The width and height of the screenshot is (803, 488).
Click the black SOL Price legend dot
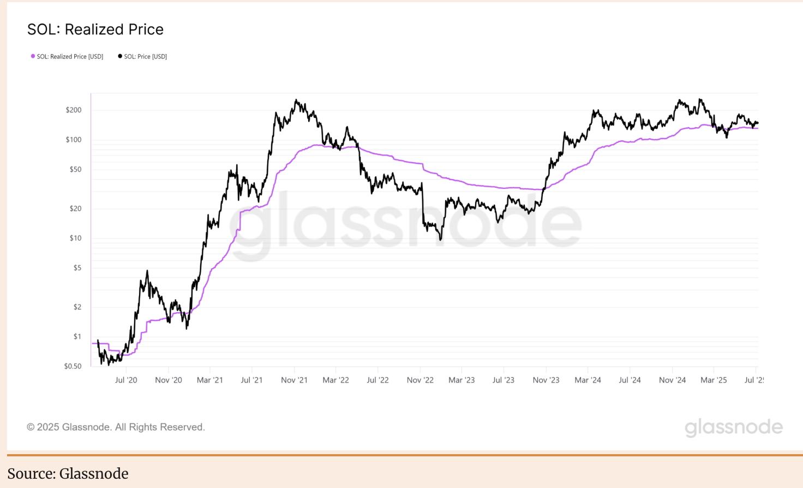(120, 56)
